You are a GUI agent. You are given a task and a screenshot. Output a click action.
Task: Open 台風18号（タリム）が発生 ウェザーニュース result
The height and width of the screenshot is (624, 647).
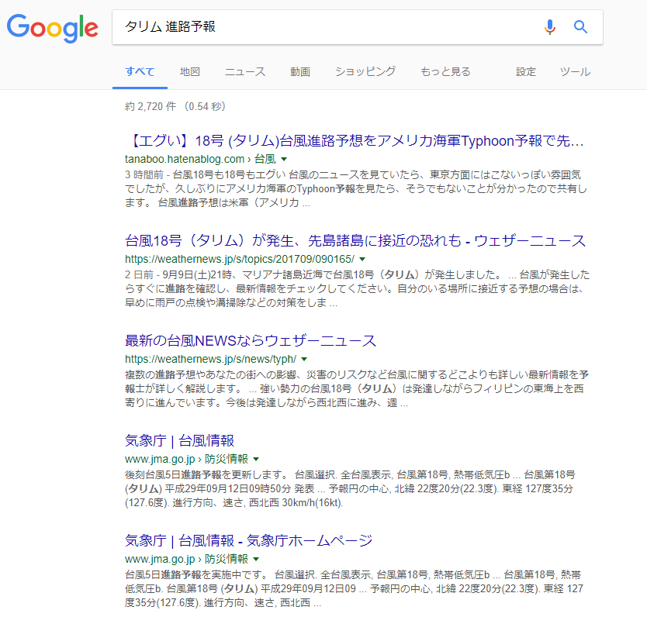coord(355,241)
